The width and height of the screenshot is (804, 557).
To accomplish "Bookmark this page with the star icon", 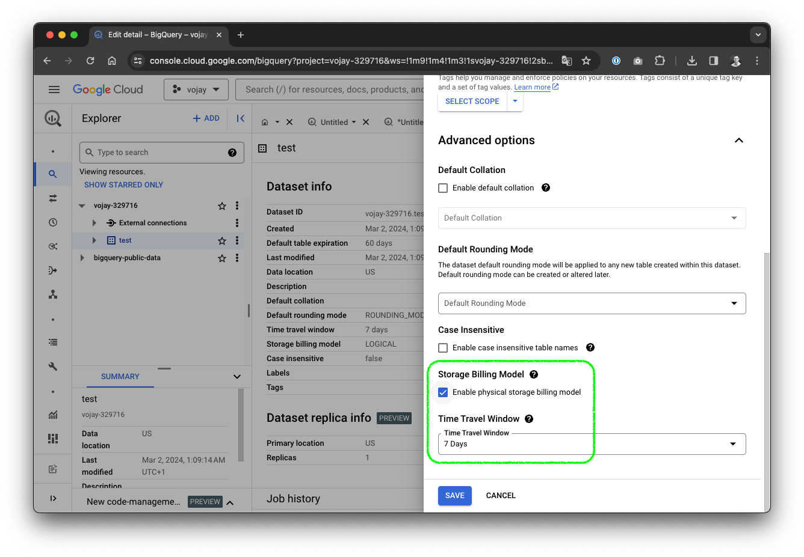I will (x=586, y=61).
